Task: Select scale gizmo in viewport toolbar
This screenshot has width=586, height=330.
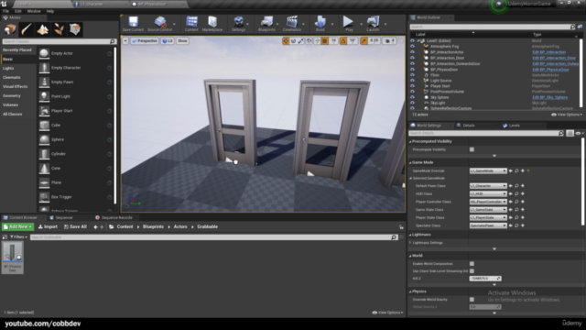Action: point(301,40)
